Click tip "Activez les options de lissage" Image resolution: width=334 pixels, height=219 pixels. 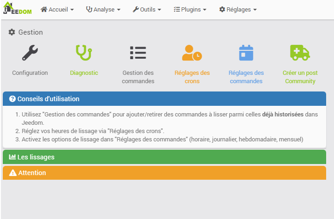click(x=162, y=140)
